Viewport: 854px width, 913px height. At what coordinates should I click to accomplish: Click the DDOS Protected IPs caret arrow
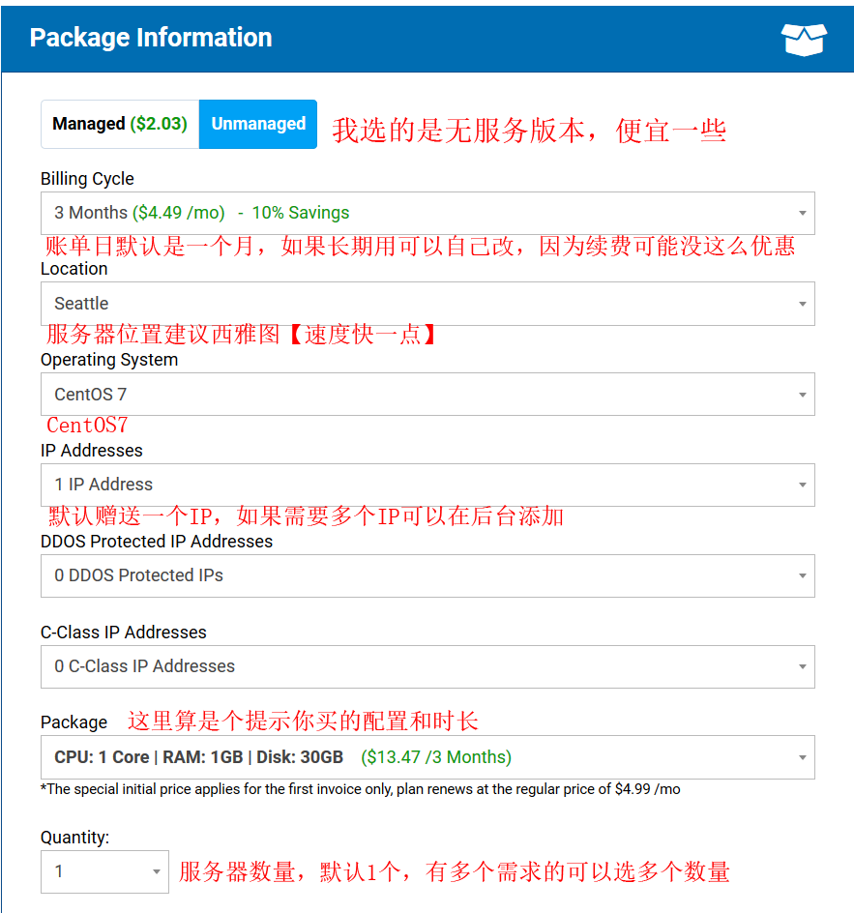click(802, 576)
